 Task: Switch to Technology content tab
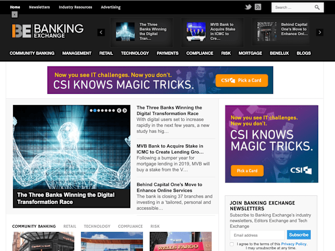coord(97,226)
